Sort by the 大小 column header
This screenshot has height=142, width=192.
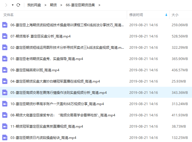175,15
